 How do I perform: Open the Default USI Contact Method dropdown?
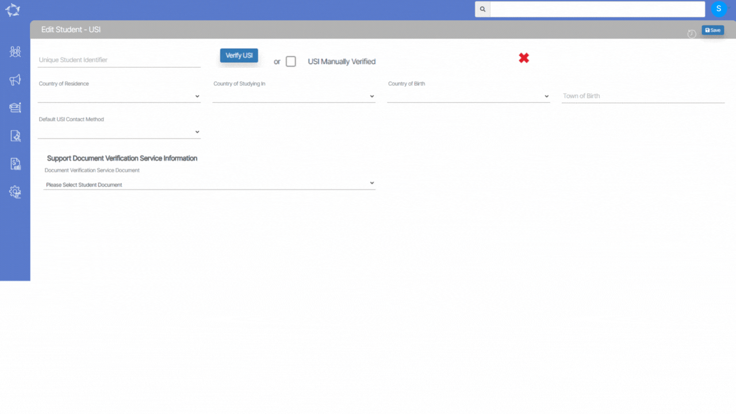coord(119,132)
